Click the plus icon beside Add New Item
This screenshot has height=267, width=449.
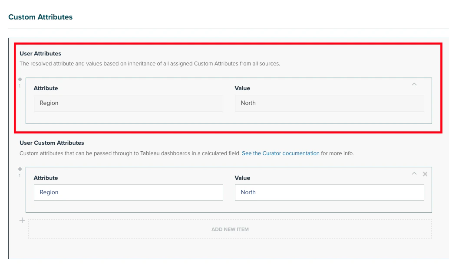pyautogui.click(x=22, y=220)
